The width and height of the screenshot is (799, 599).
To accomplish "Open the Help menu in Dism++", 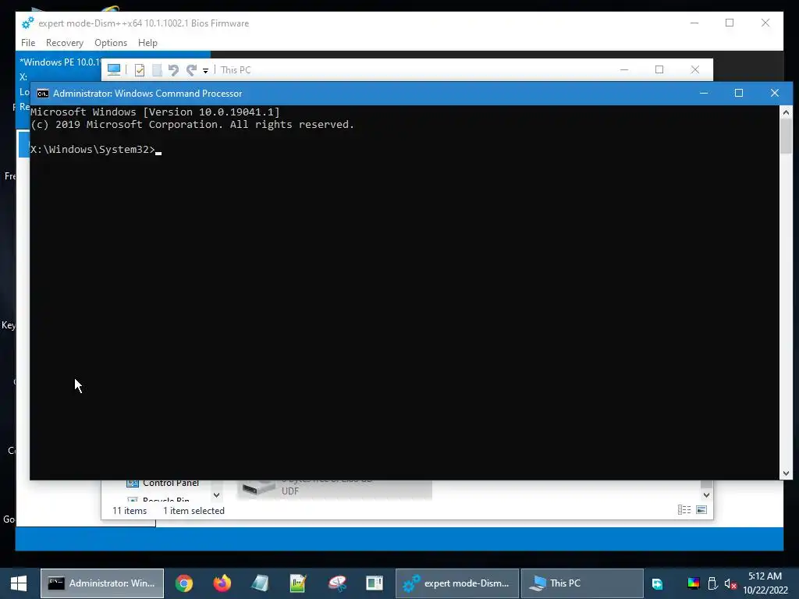I will pos(147,43).
